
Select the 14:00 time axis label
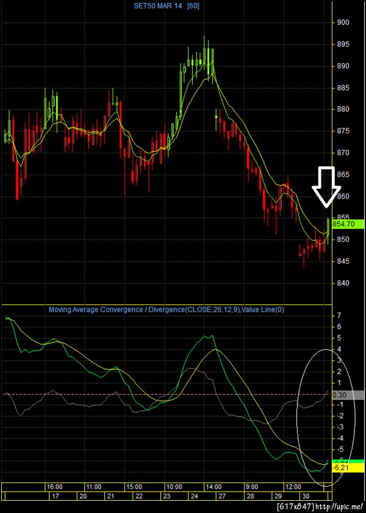pos(213,487)
